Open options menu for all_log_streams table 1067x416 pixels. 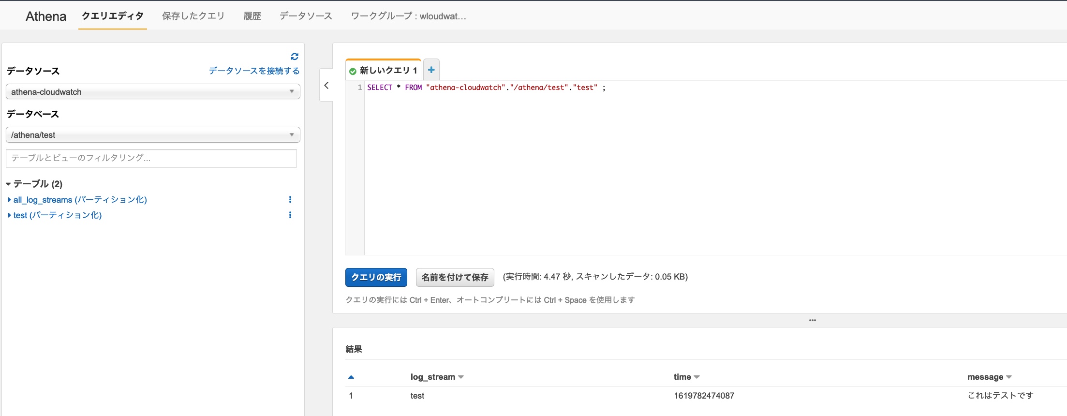(290, 199)
